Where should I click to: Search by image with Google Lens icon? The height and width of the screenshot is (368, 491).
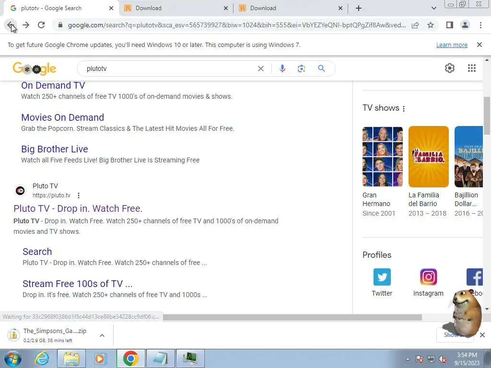(301, 69)
